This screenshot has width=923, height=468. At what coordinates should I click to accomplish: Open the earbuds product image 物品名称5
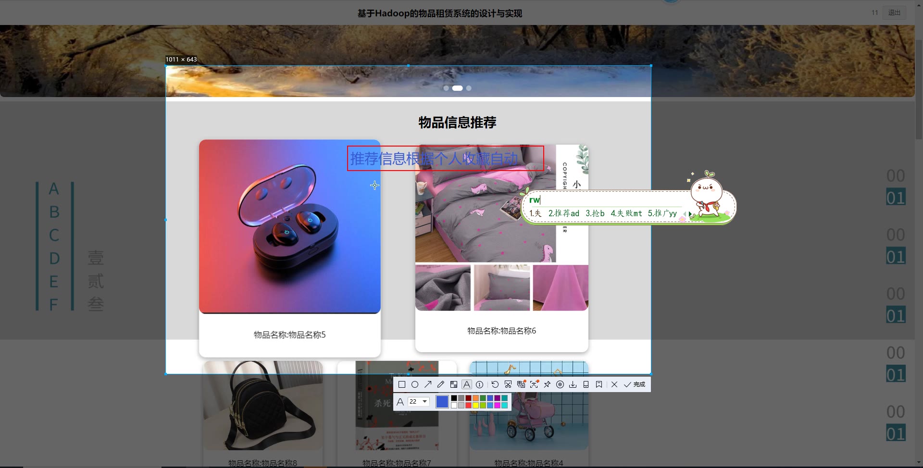[x=290, y=226]
